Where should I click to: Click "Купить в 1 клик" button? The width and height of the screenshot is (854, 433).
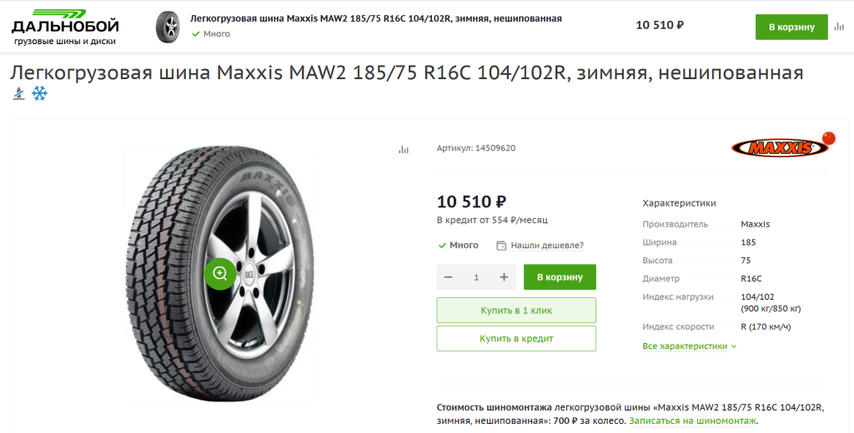point(516,311)
